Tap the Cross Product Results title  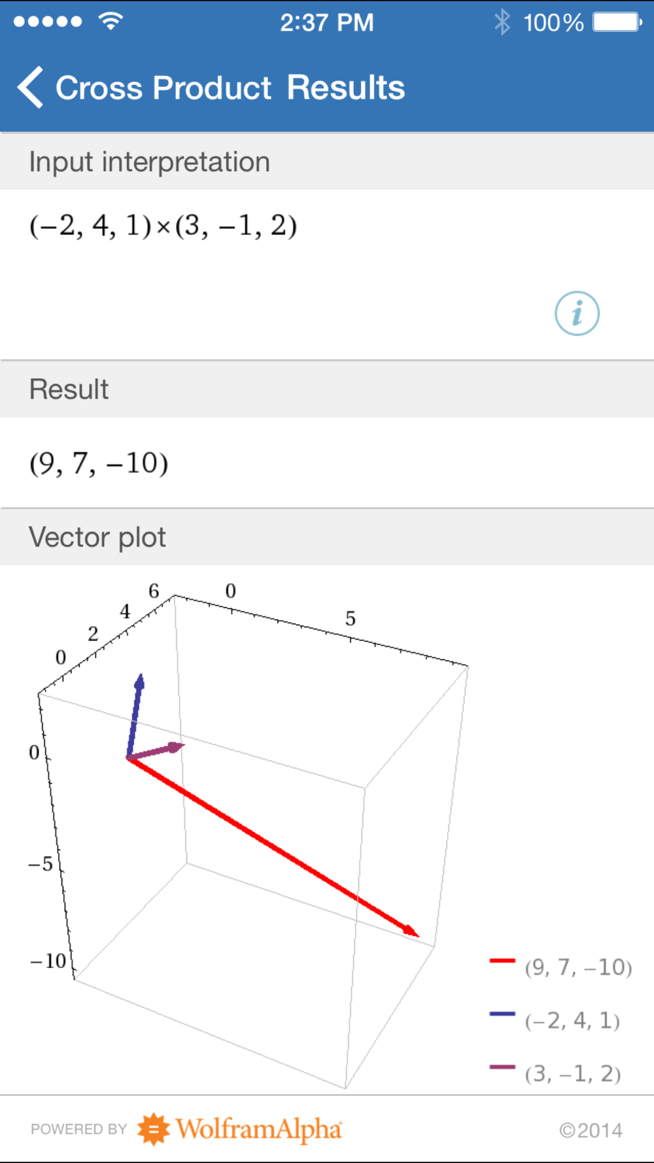(230, 88)
